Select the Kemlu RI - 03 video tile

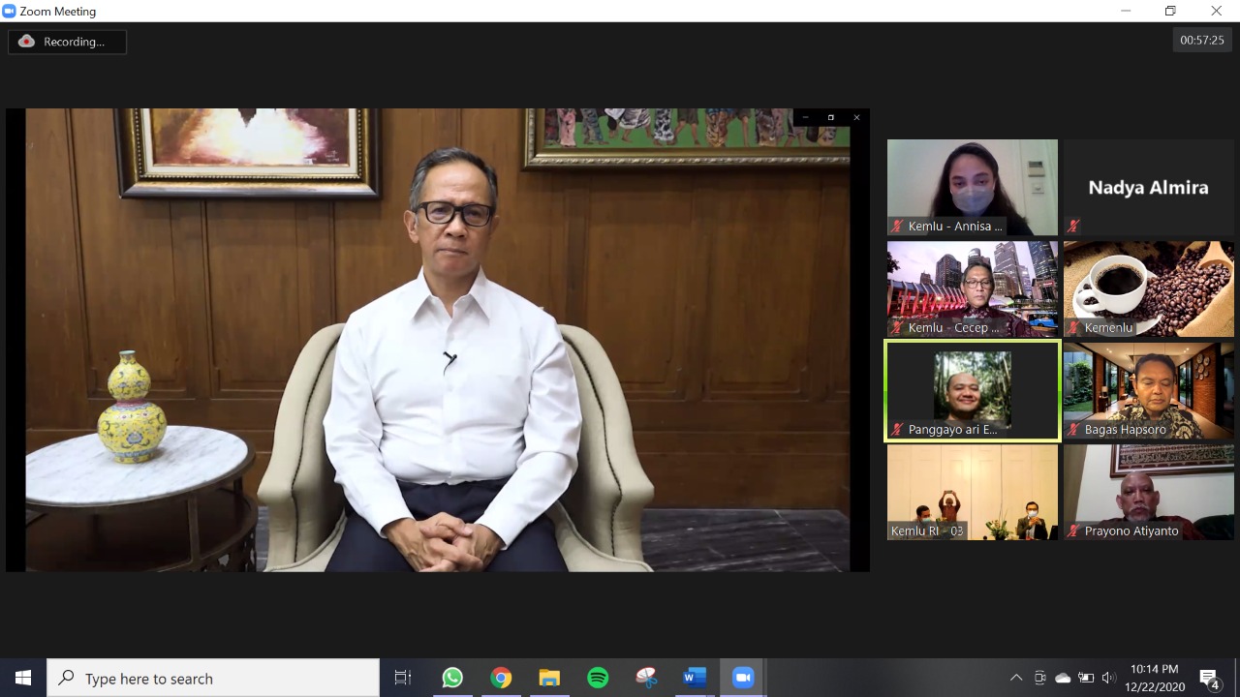pos(973,492)
